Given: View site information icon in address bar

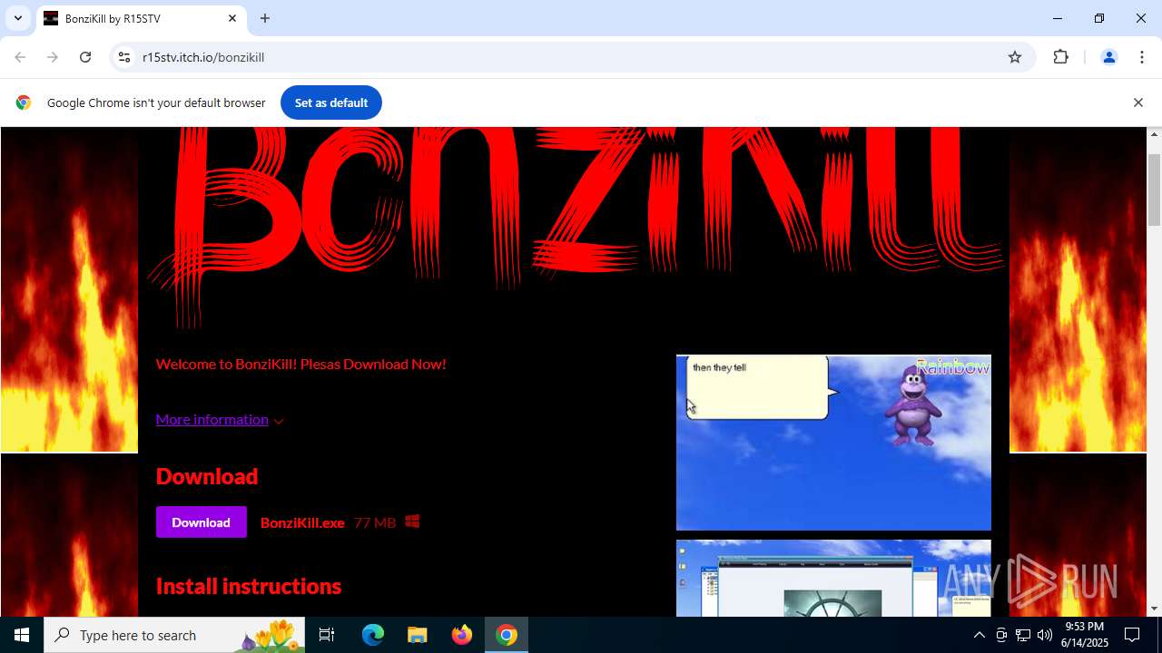Looking at the screenshot, I should pyautogui.click(x=125, y=57).
